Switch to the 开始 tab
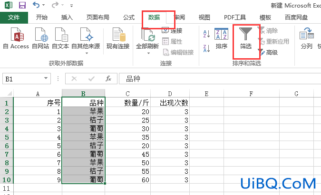The width and height of the screenshot is (321, 195). tap(42, 18)
